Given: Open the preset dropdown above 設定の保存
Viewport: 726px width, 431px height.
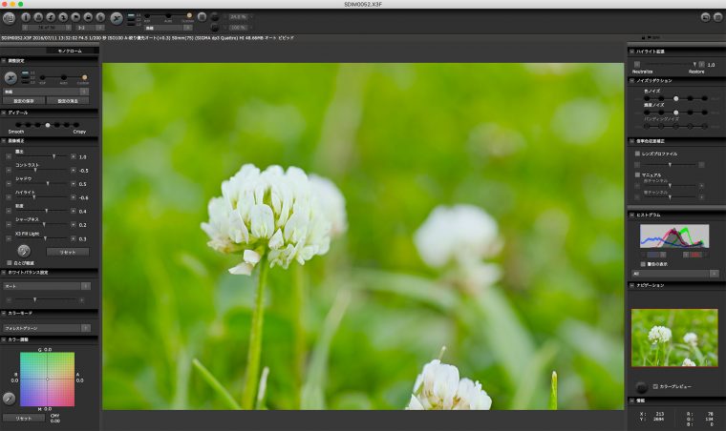Looking at the screenshot, I should click(46, 92).
